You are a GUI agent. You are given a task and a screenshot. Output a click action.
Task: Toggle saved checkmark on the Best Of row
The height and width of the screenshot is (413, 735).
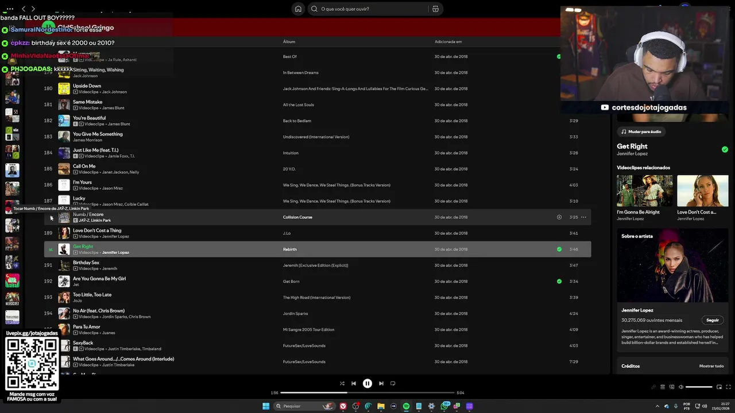click(x=559, y=57)
